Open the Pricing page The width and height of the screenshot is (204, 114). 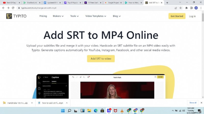pos(43,16)
